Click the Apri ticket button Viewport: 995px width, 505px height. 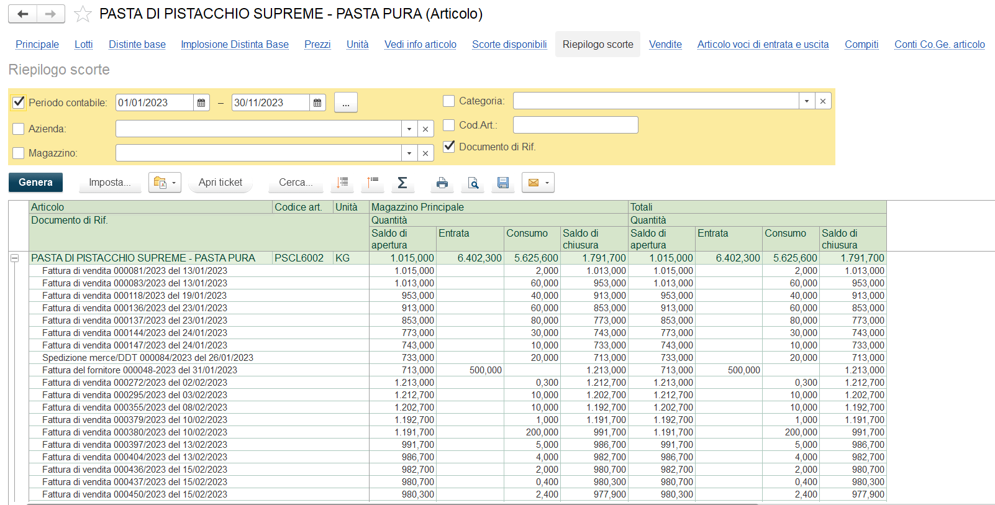coord(220,183)
